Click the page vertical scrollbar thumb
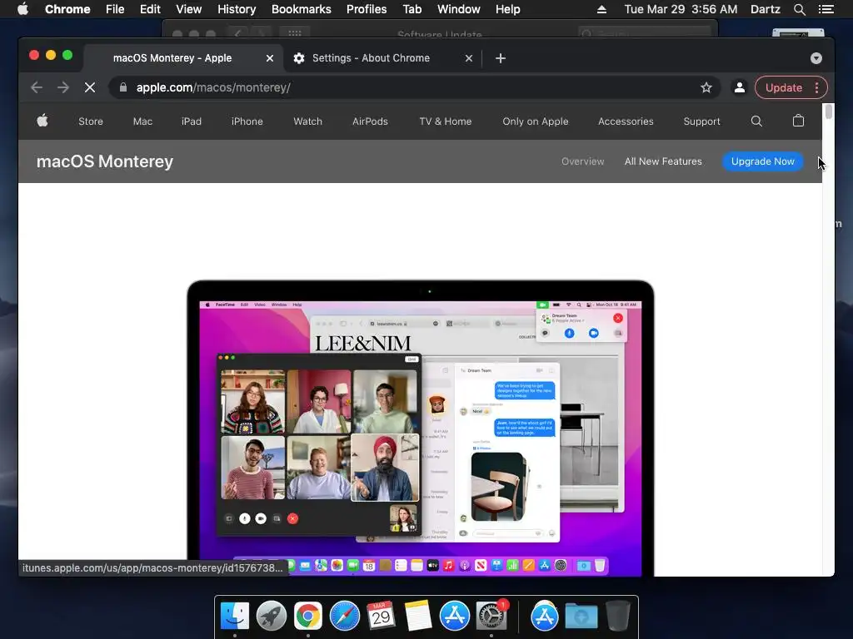 click(828, 111)
